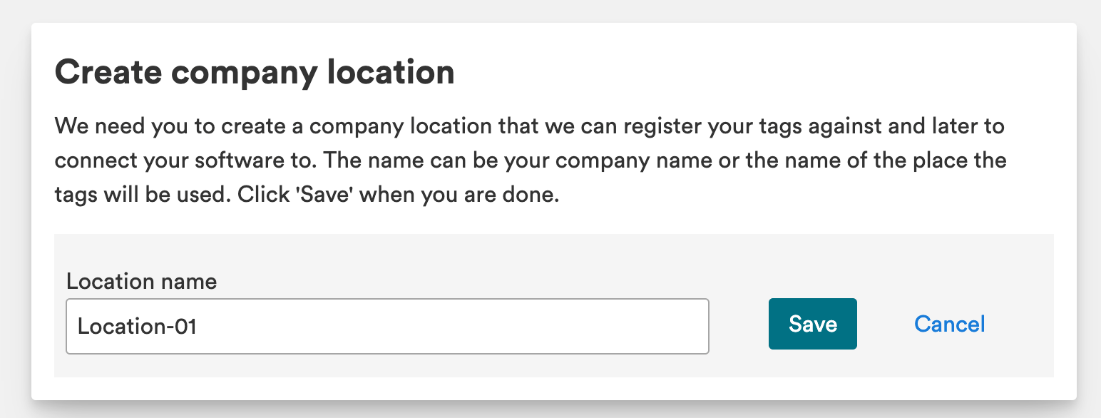Image resolution: width=1101 pixels, height=418 pixels.
Task: Click the instruction paragraph under the heading
Action: 530,160
